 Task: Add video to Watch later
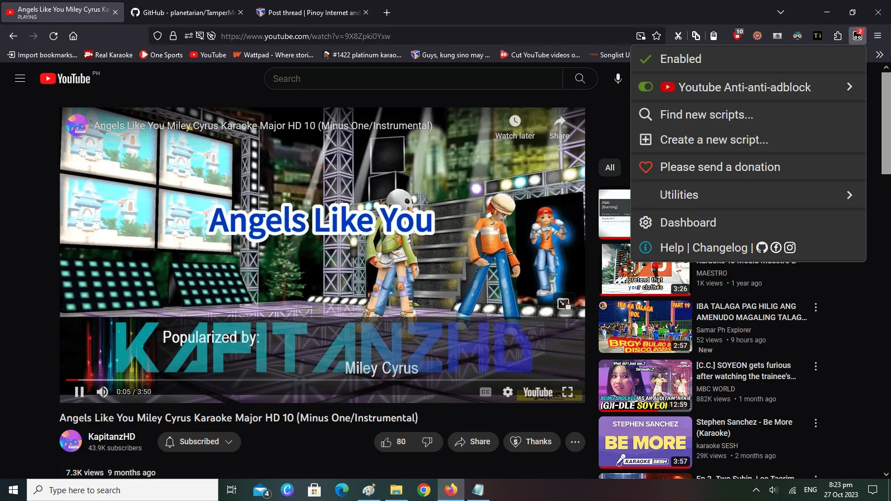pyautogui.click(x=515, y=127)
